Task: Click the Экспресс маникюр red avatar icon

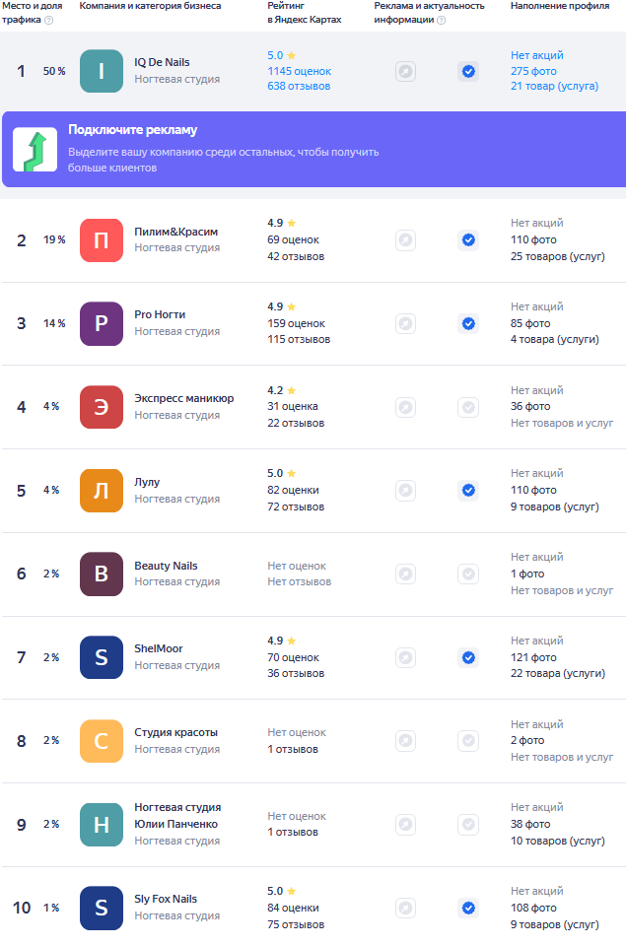Action: tap(102, 407)
